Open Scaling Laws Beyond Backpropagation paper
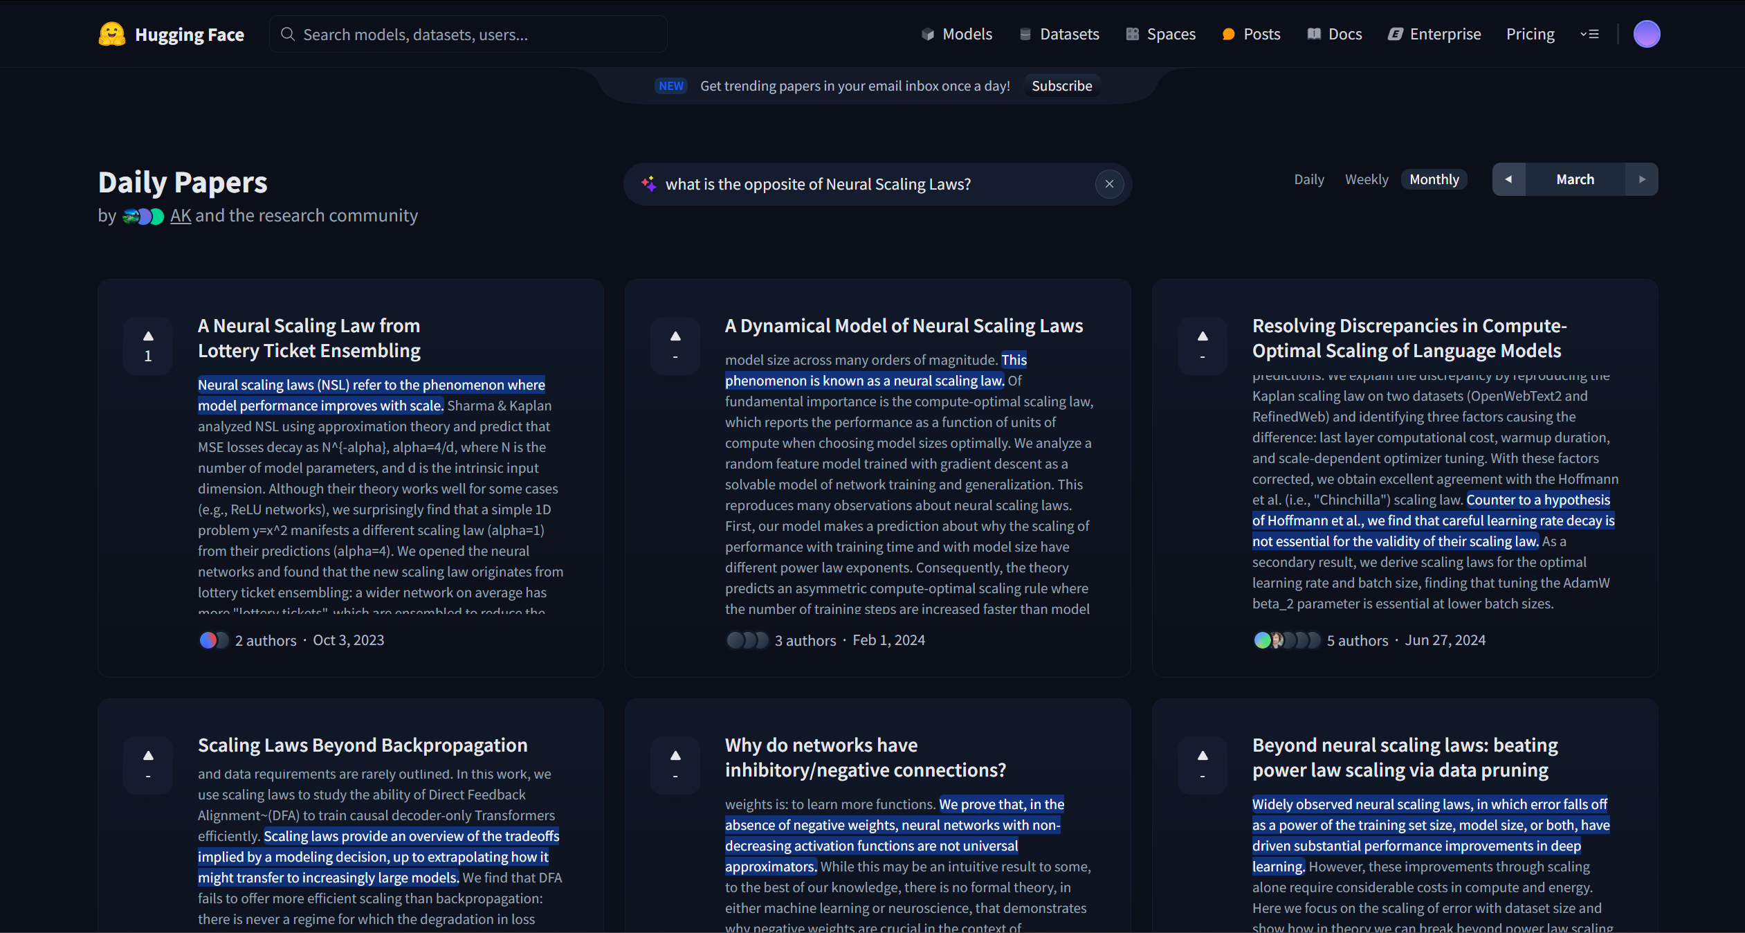Screen dimensions: 1745x933 [x=363, y=745]
